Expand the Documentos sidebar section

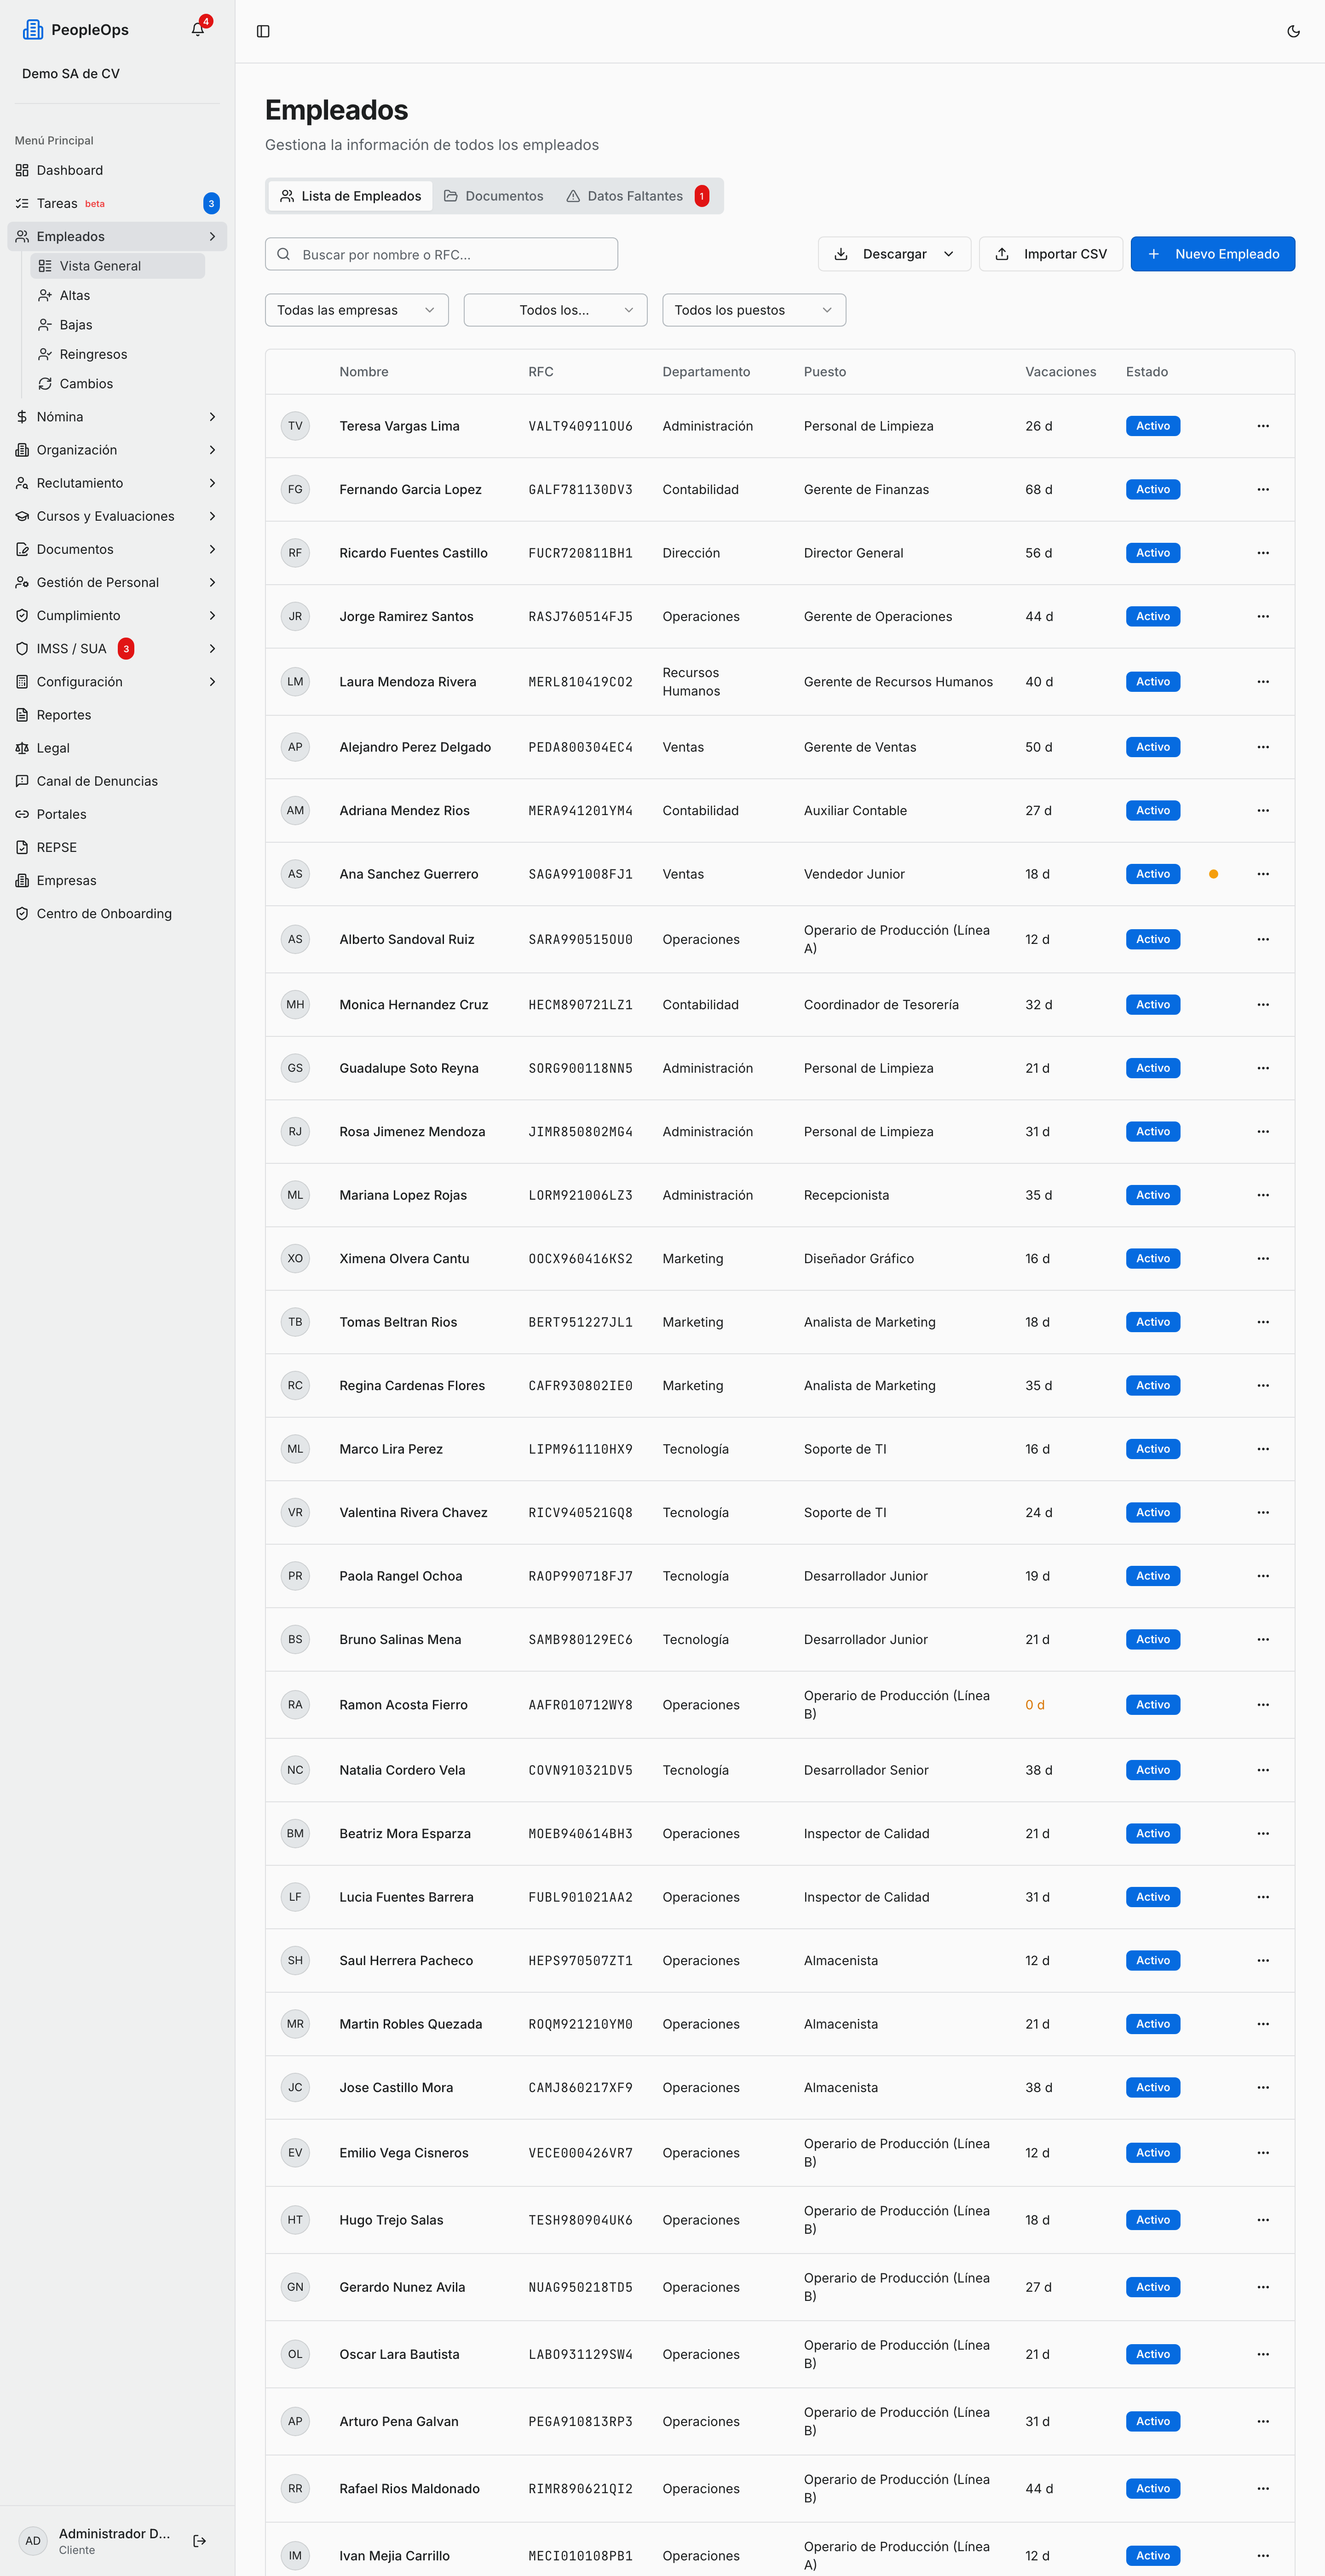(x=117, y=549)
